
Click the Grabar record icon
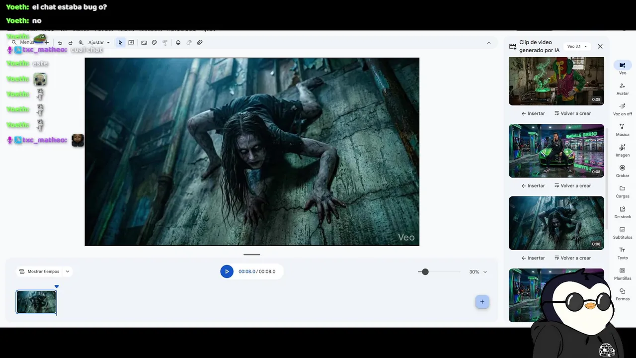click(x=622, y=171)
